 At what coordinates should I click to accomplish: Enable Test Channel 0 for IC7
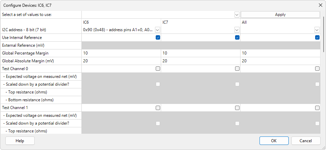tap(237, 69)
